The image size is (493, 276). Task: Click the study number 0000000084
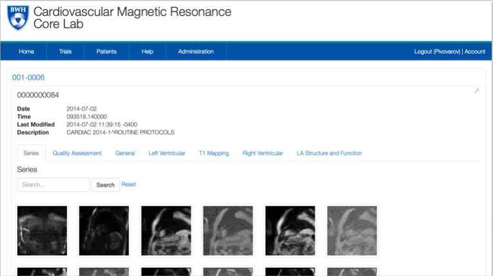point(38,95)
